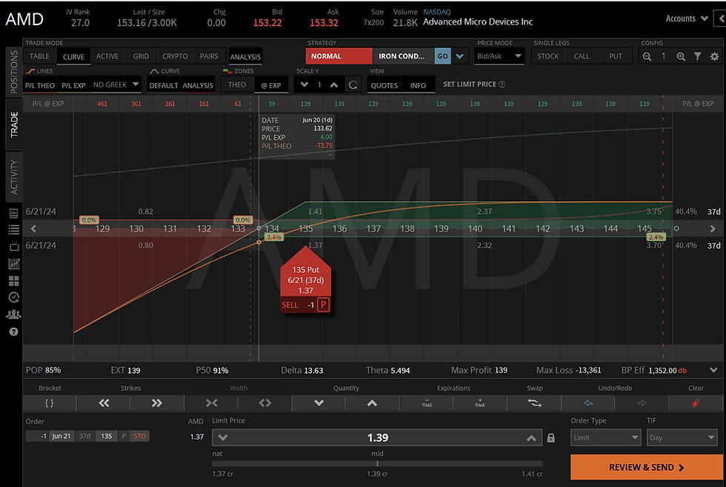
Task: Select the NORMAL strategy button
Action: click(x=339, y=56)
